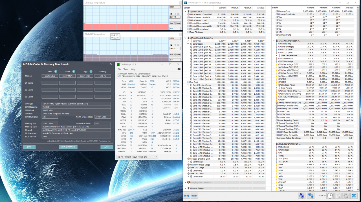Viewport: 361px width, 202px height.
Task: Click the red color swatch in DIMM[3] graph
Action: (x=171, y=14)
